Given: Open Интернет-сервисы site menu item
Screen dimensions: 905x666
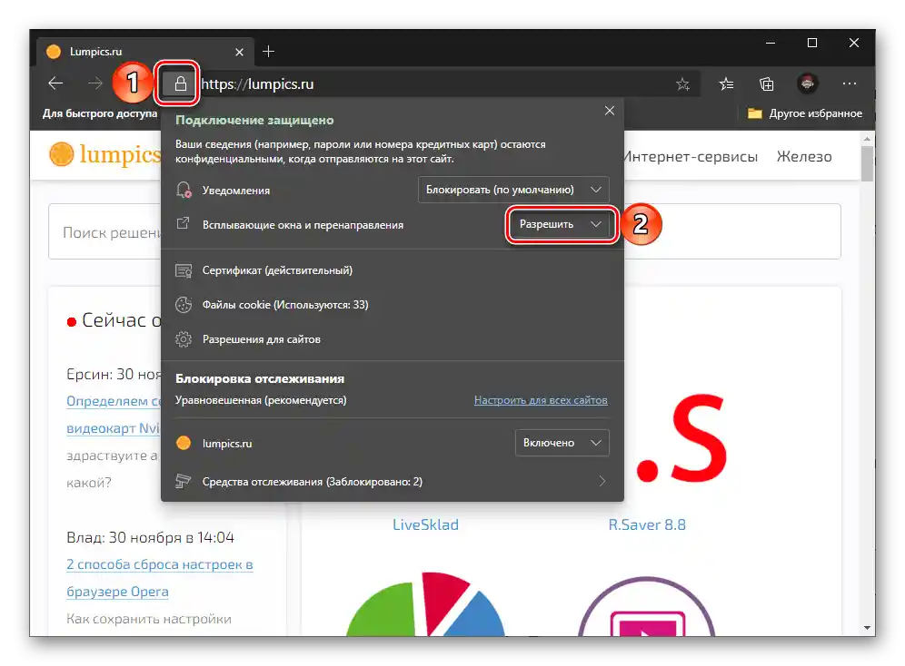Looking at the screenshot, I should [x=691, y=157].
